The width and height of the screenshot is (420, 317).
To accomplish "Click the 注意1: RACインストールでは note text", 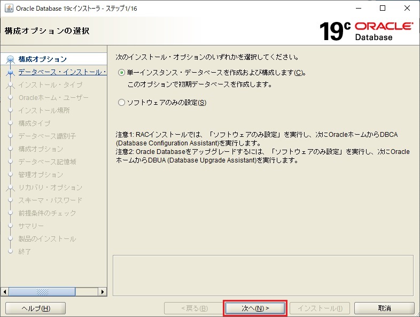I will tap(256, 138).
